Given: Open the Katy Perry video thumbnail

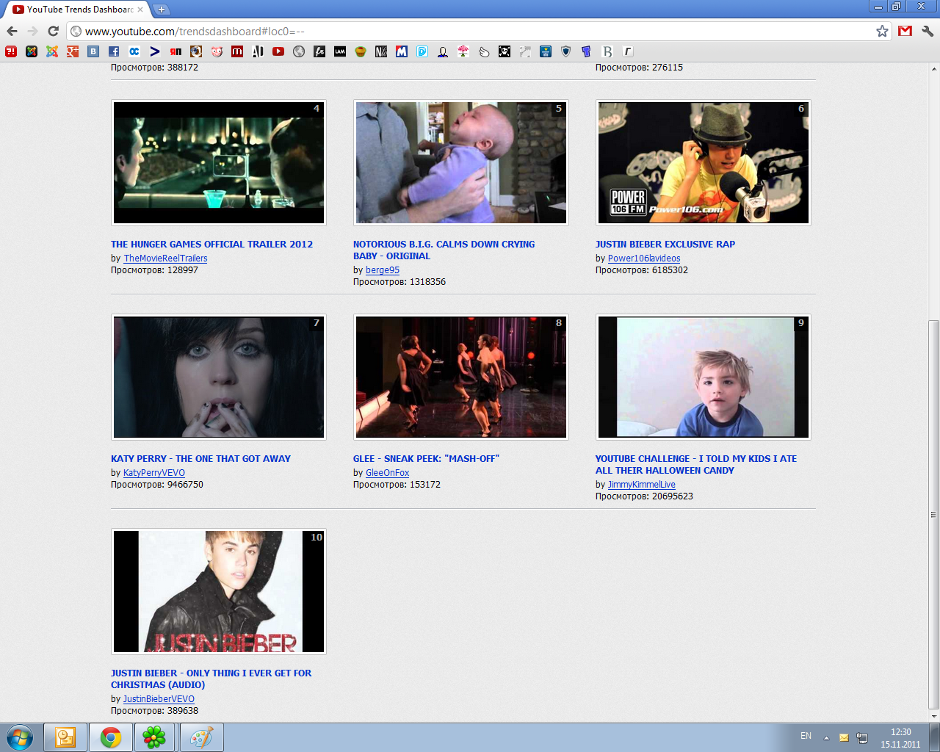Looking at the screenshot, I should coord(219,377).
